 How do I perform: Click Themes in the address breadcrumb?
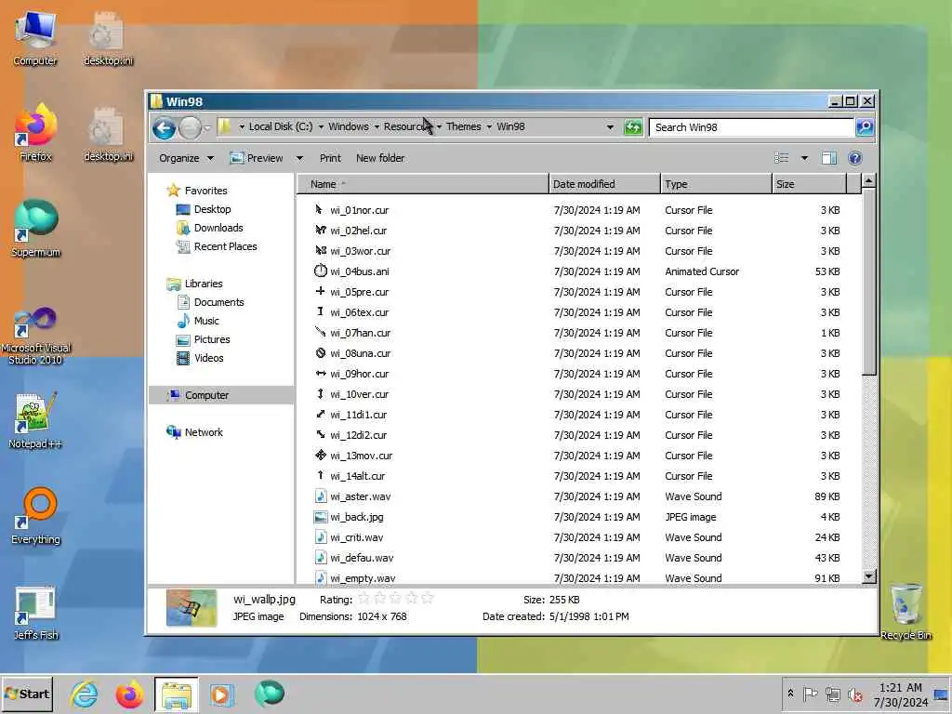[x=463, y=126]
